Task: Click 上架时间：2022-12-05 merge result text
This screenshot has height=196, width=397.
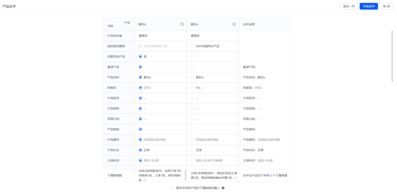Action: [258, 160]
